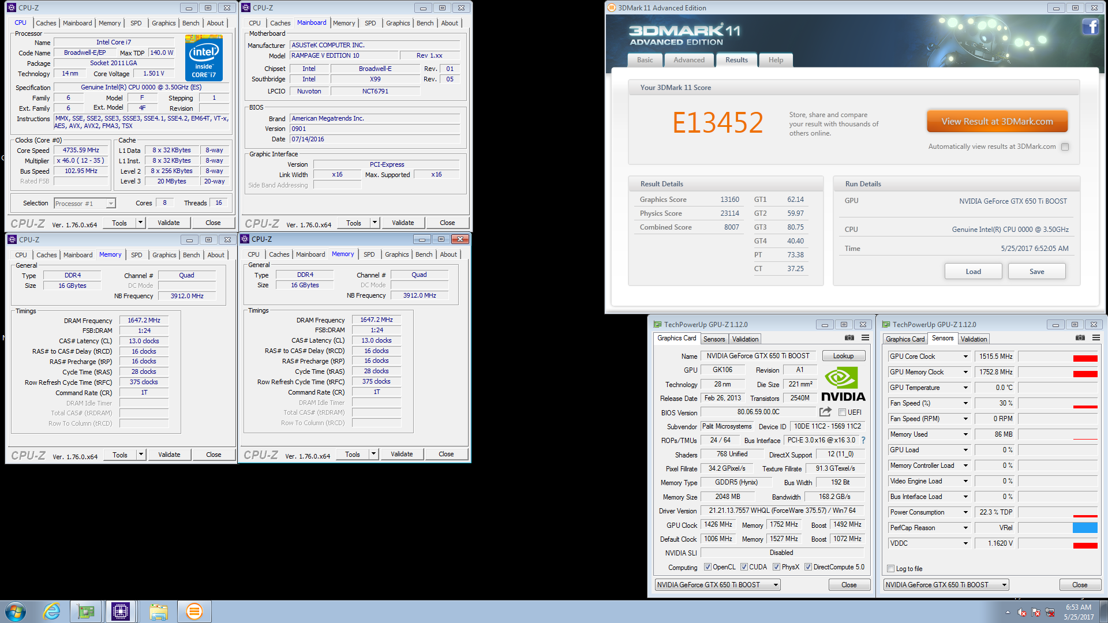This screenshot has width=1108, height=623.
Task: Open Bench tab in Mainboard CPU-Z window
Action: click(x=425, y=23)
